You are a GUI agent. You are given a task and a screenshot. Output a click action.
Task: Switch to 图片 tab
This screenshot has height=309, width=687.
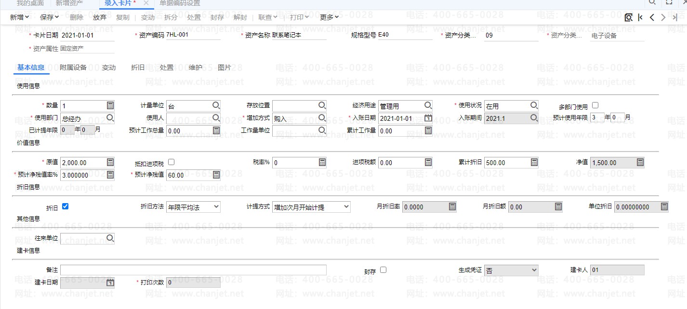(x=225, y=68)
